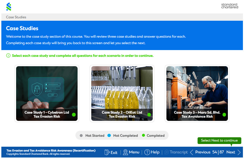Viewport: 244px width, 158px height.
Task: Click the Case Studies breadcrumb text
Action: click(16, 17)
